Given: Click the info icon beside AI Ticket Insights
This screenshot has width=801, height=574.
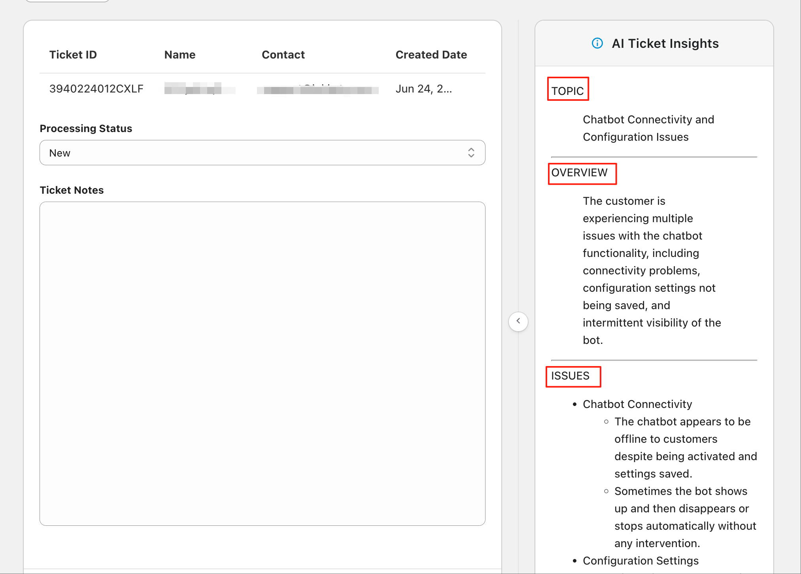Looking at the screenshot, I should tap(597, 43).
